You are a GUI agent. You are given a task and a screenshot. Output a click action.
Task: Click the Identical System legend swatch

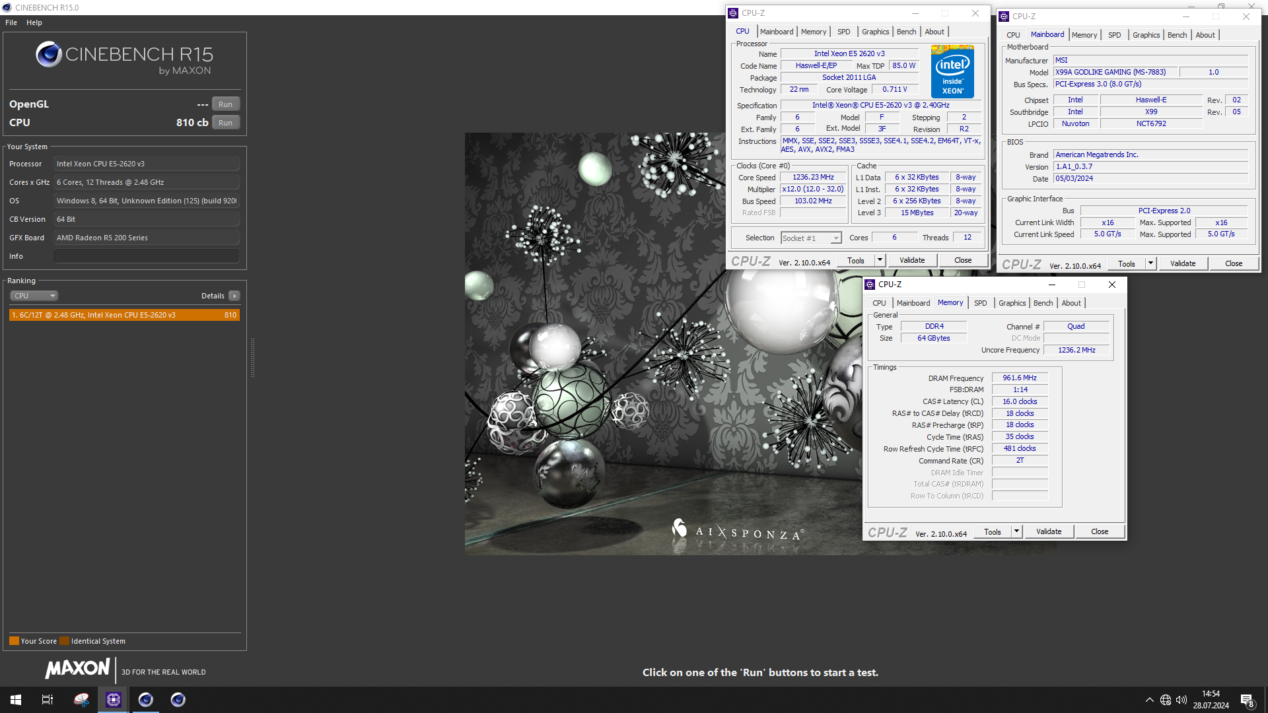[x=64, y=641]
